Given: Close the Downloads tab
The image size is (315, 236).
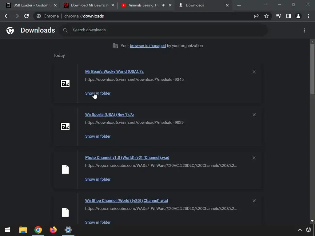Looking at the screenshot, I should [x=227, y=5].
